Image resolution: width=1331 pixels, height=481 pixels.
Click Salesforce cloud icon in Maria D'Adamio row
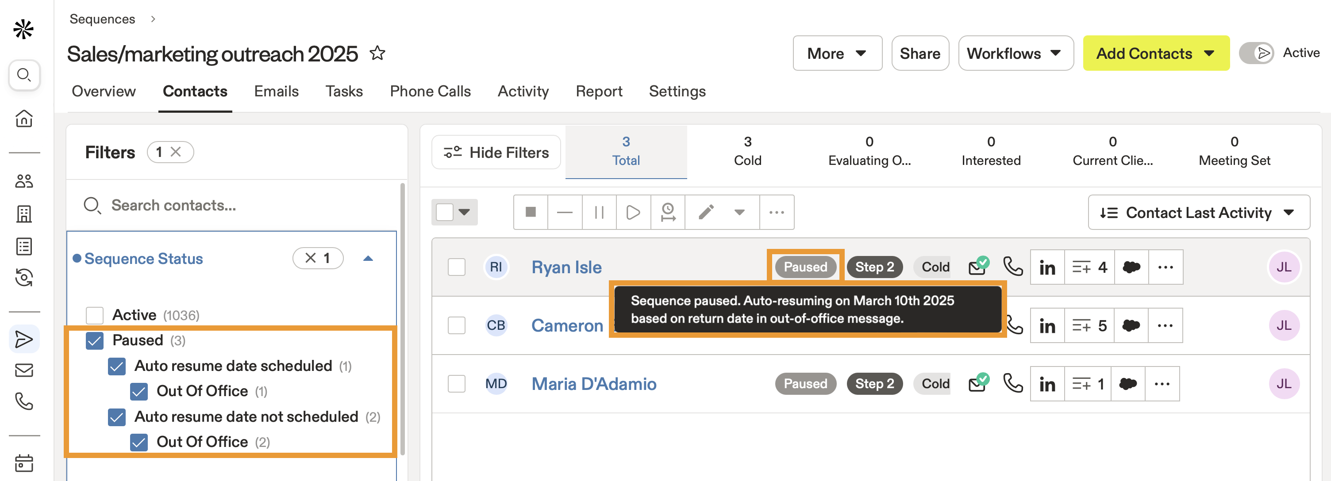[1128, 384]
